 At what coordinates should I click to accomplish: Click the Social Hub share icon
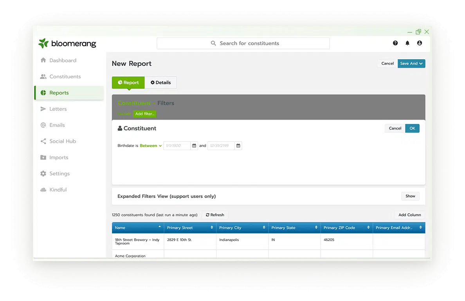coord(43,141)
